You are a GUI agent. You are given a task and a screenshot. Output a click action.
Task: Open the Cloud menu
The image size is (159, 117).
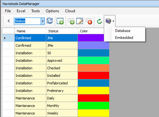[x=70, y=11]
